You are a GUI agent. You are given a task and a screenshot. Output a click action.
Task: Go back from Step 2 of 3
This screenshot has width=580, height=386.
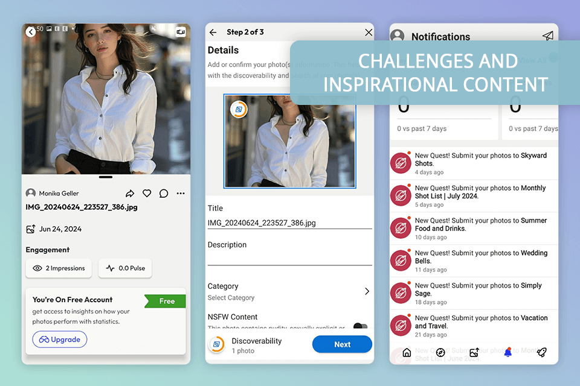point(213,33)
